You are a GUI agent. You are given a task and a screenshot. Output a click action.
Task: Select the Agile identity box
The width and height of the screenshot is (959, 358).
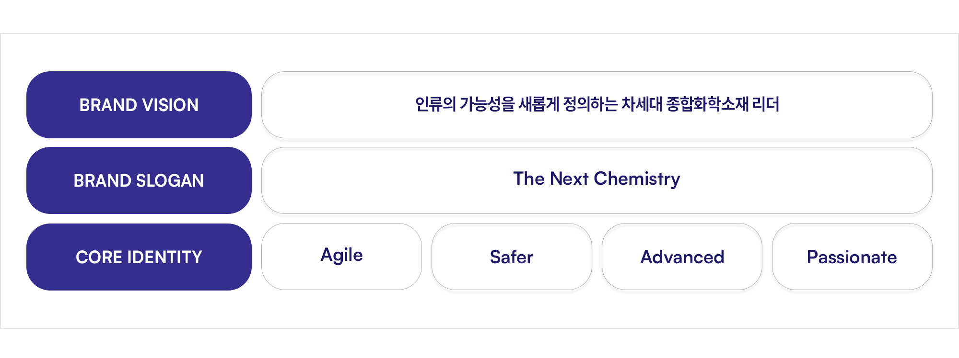point(341,257)
